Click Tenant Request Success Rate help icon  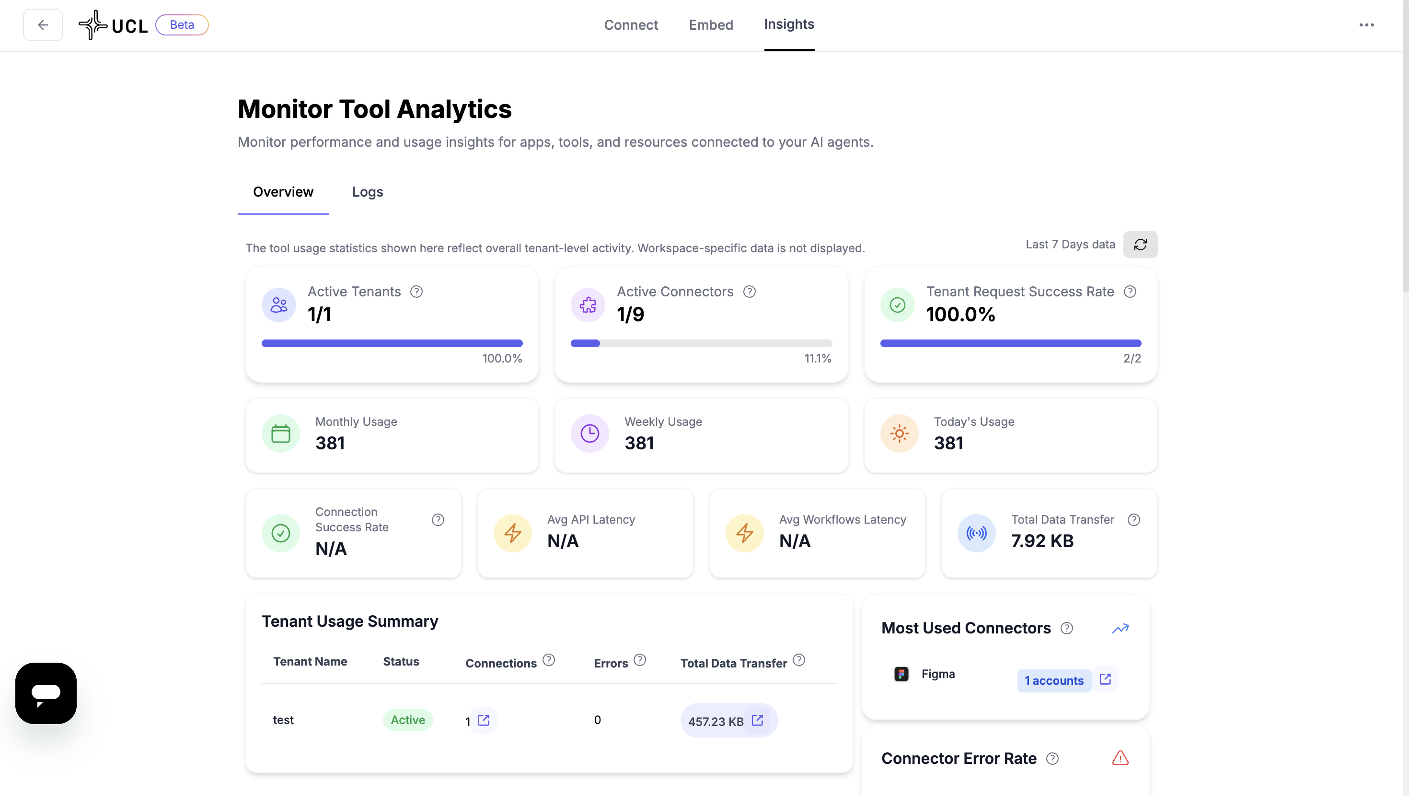click(1130, 291)
